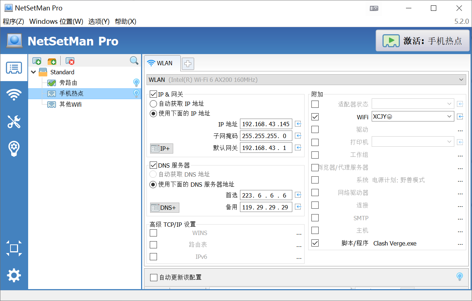Get current 首选 DNS arrow icon

pyautogui.click(x=298, y=195)
